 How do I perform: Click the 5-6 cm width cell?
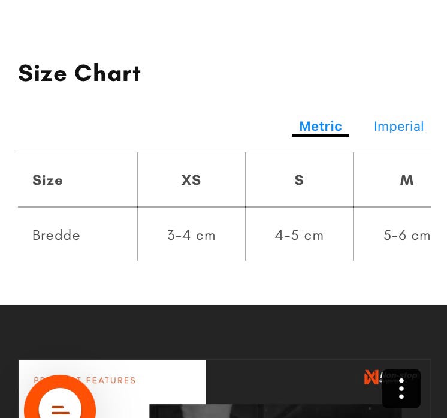pyautogui.click(x=406, y=236)
